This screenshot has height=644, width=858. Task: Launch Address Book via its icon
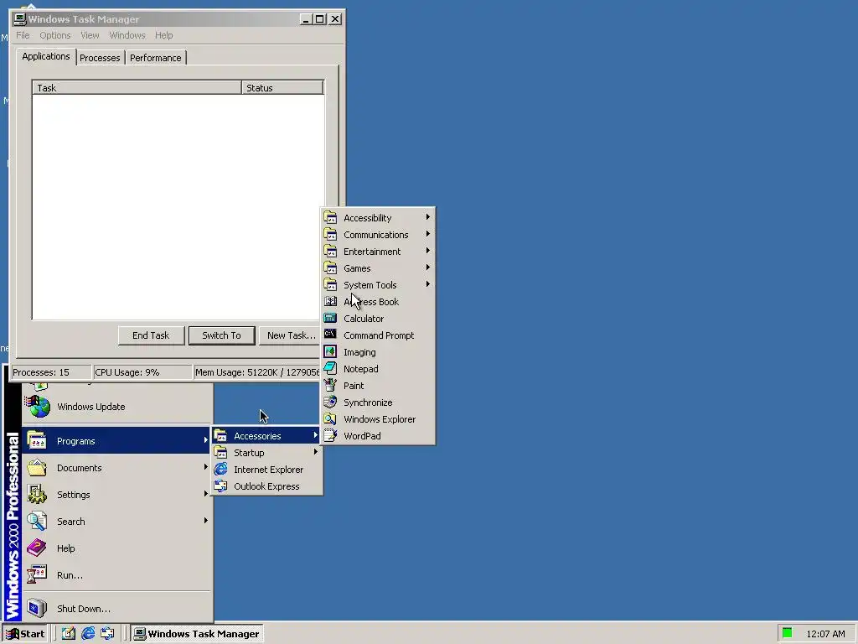[330, 301]
